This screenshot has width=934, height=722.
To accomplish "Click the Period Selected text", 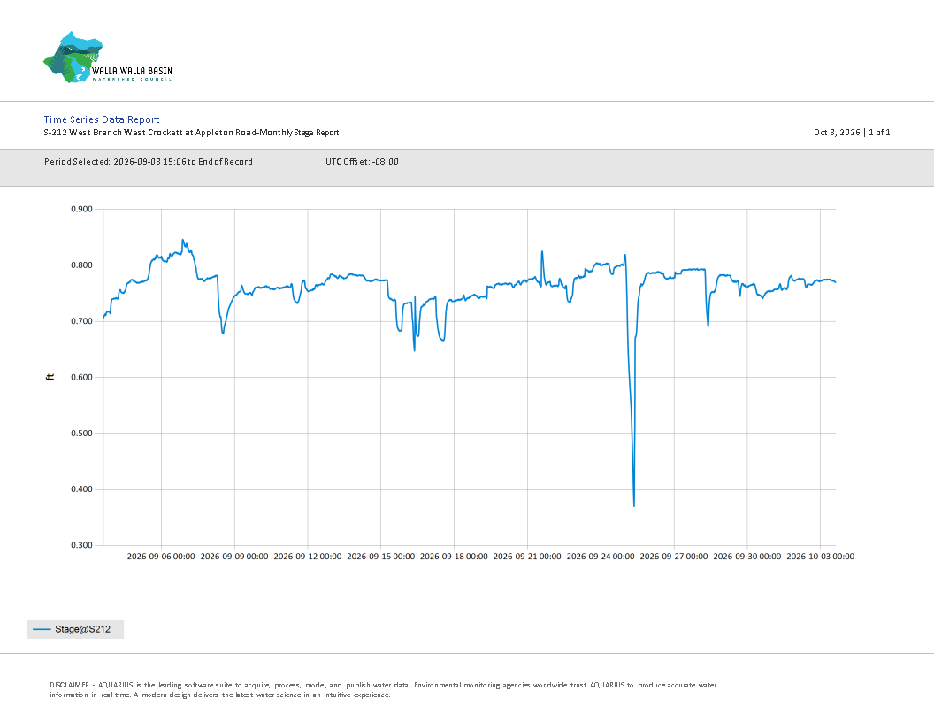I will (149, 161).
